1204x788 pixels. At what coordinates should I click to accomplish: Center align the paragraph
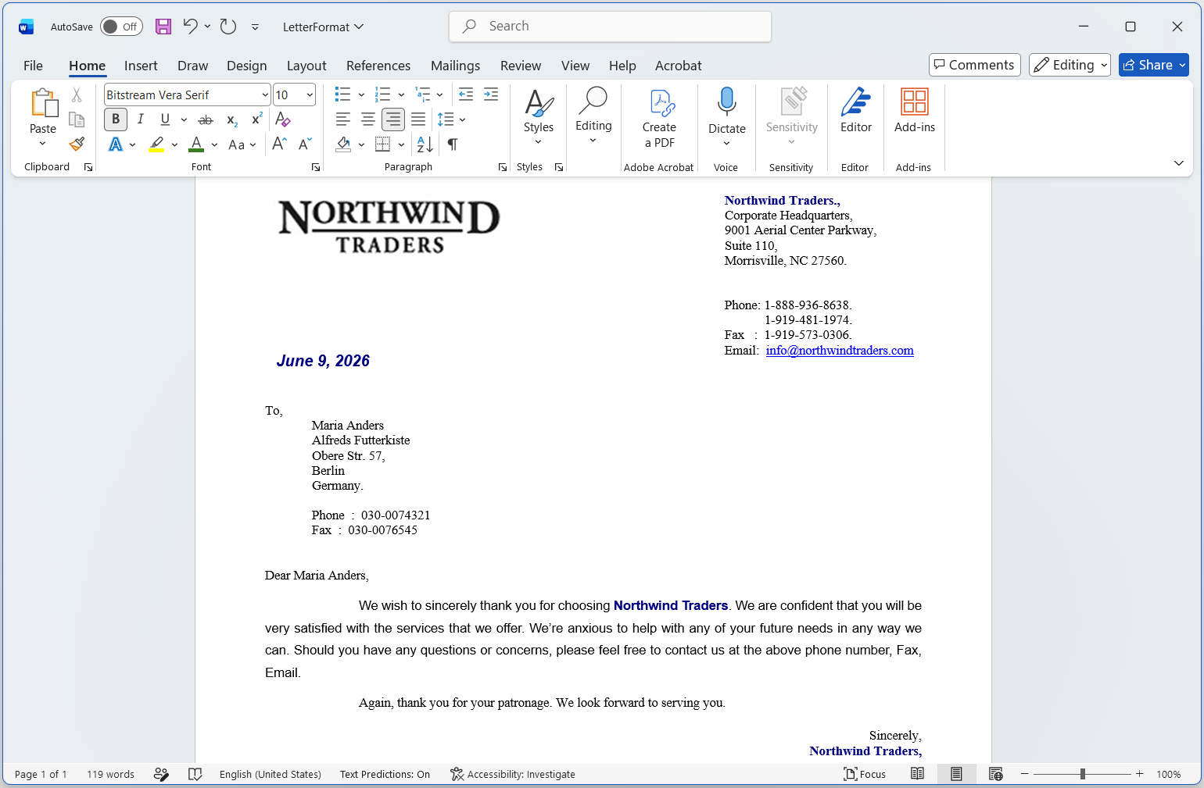[368, 119]
